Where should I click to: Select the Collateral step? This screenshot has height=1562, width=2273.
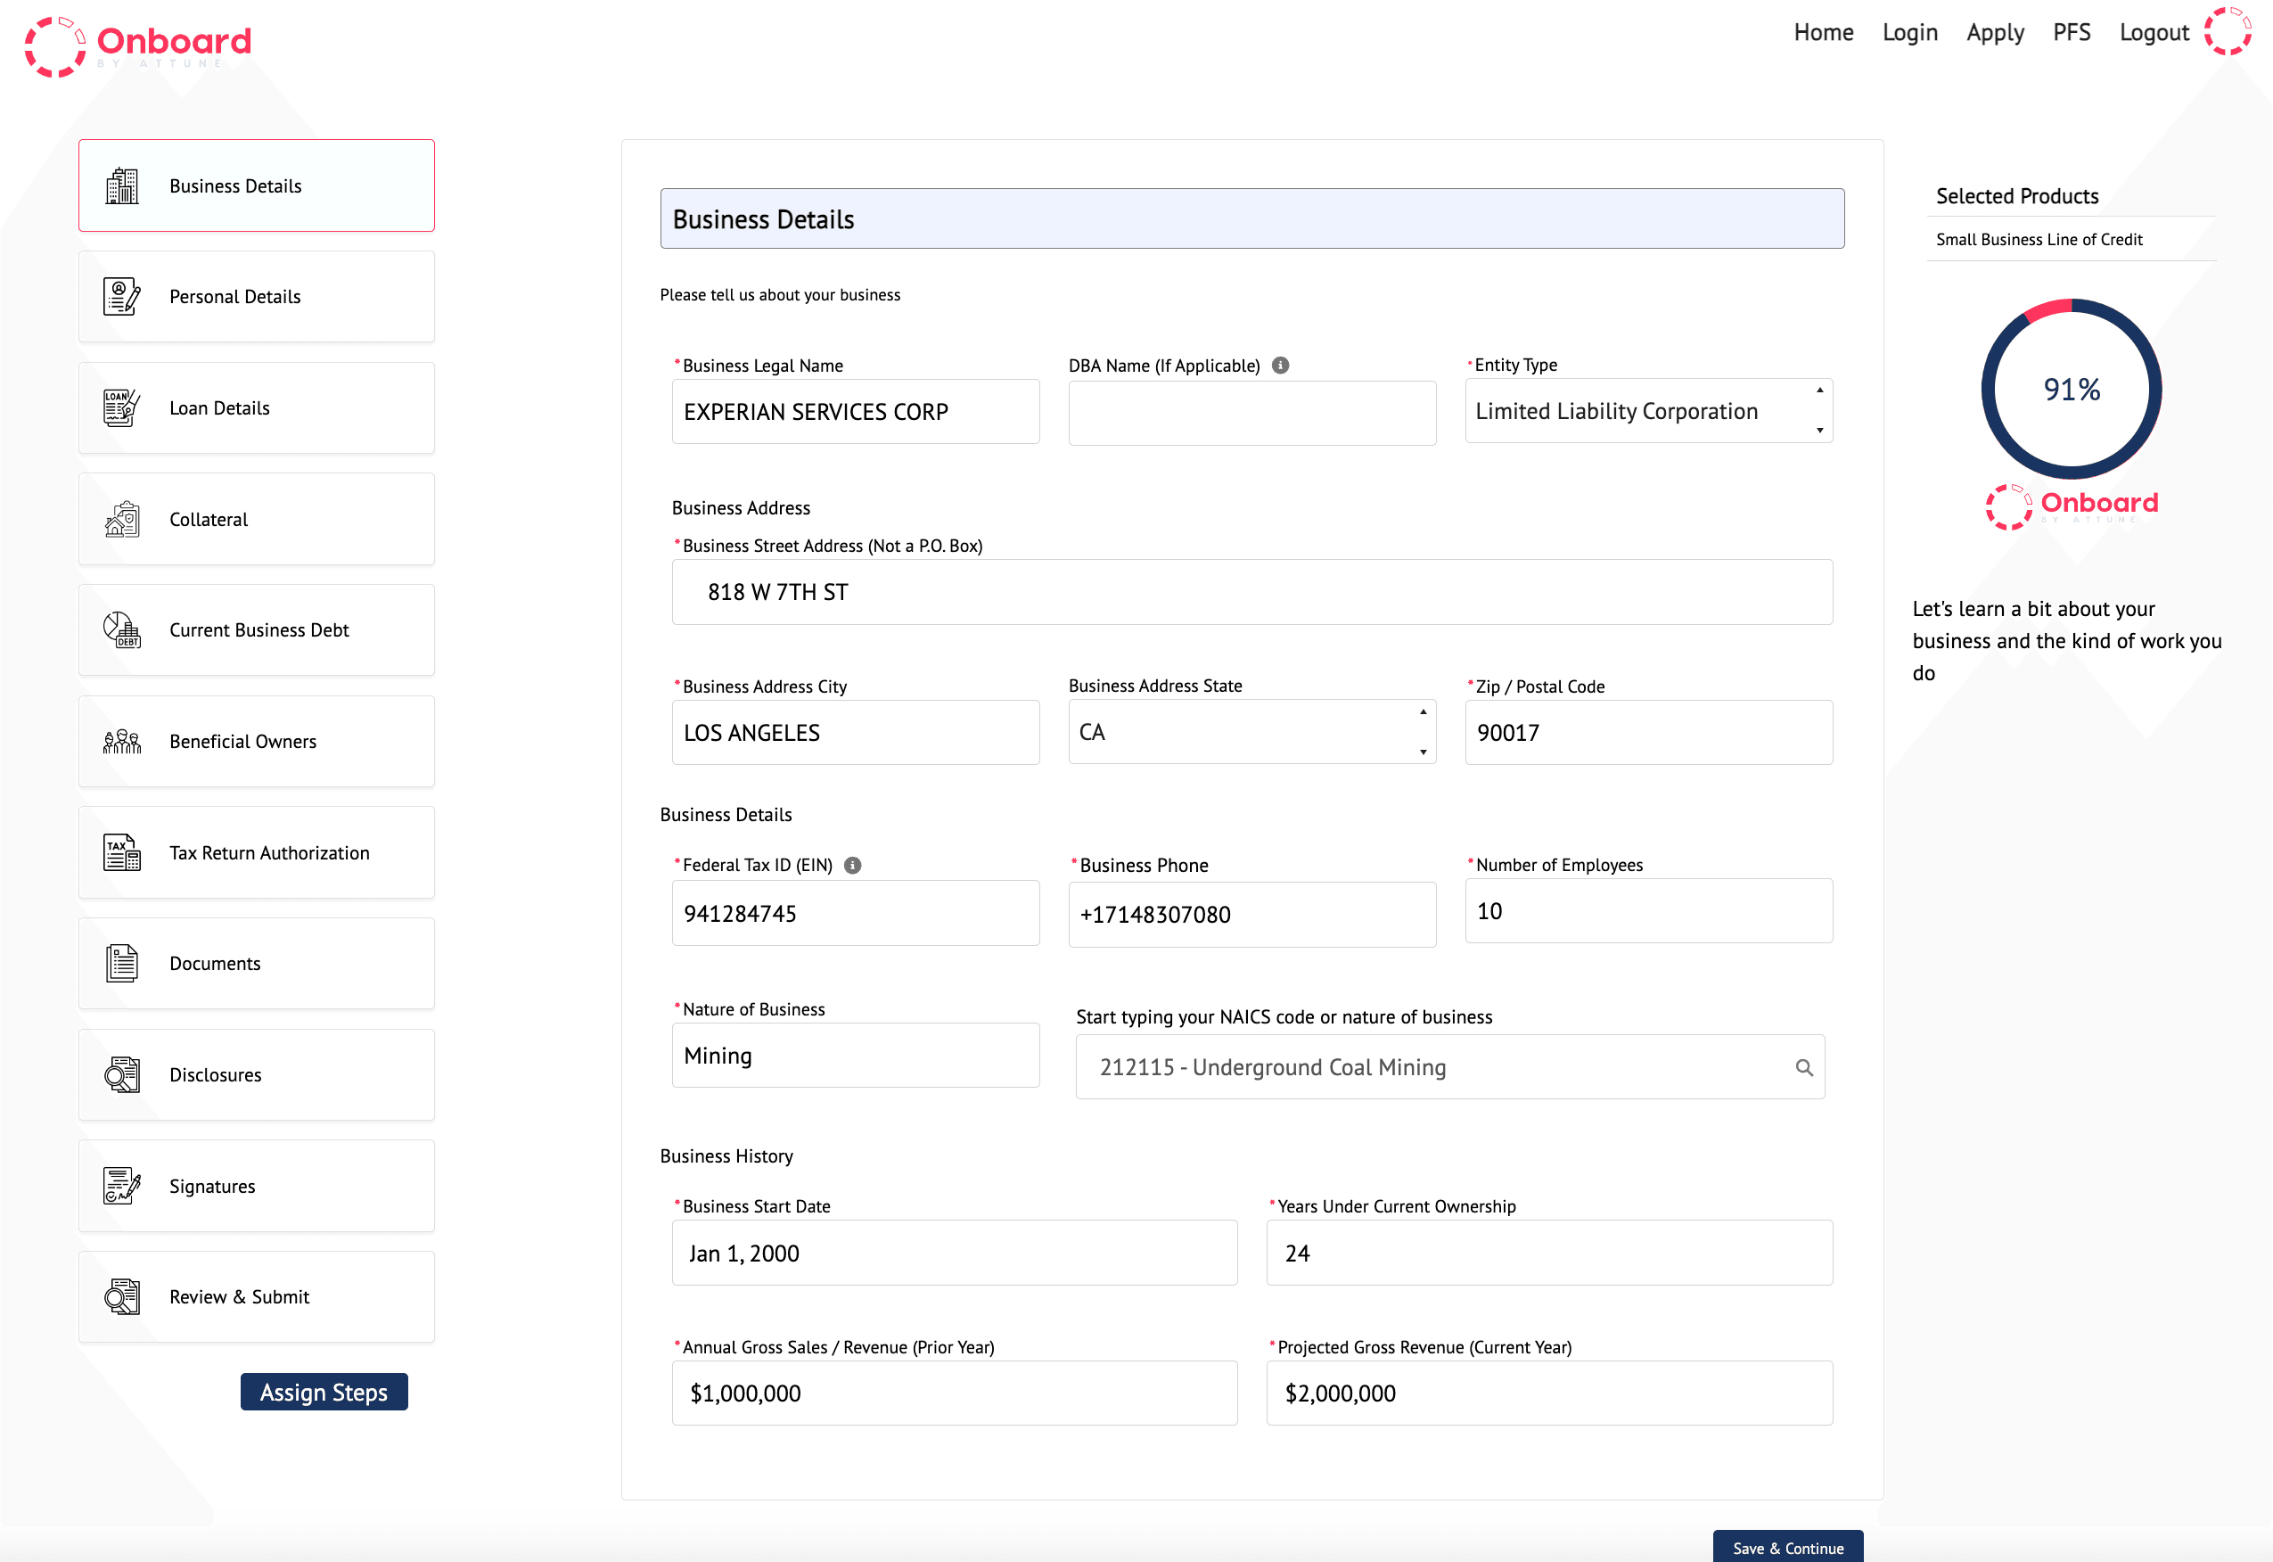(257, 520)
